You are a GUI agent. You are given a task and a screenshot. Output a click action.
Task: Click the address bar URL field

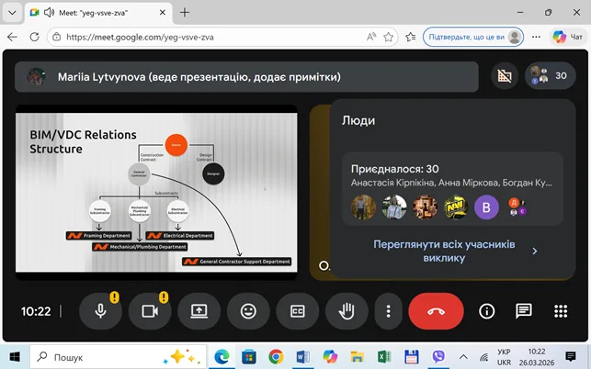[211, 37]
